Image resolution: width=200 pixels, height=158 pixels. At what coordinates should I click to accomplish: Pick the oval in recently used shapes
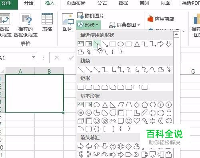coord(121,44)
